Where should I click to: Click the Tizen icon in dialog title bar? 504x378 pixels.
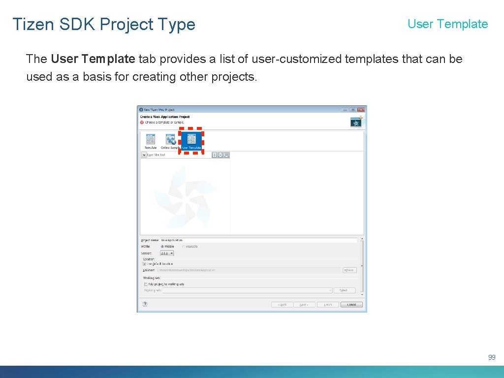coord(141,110)
